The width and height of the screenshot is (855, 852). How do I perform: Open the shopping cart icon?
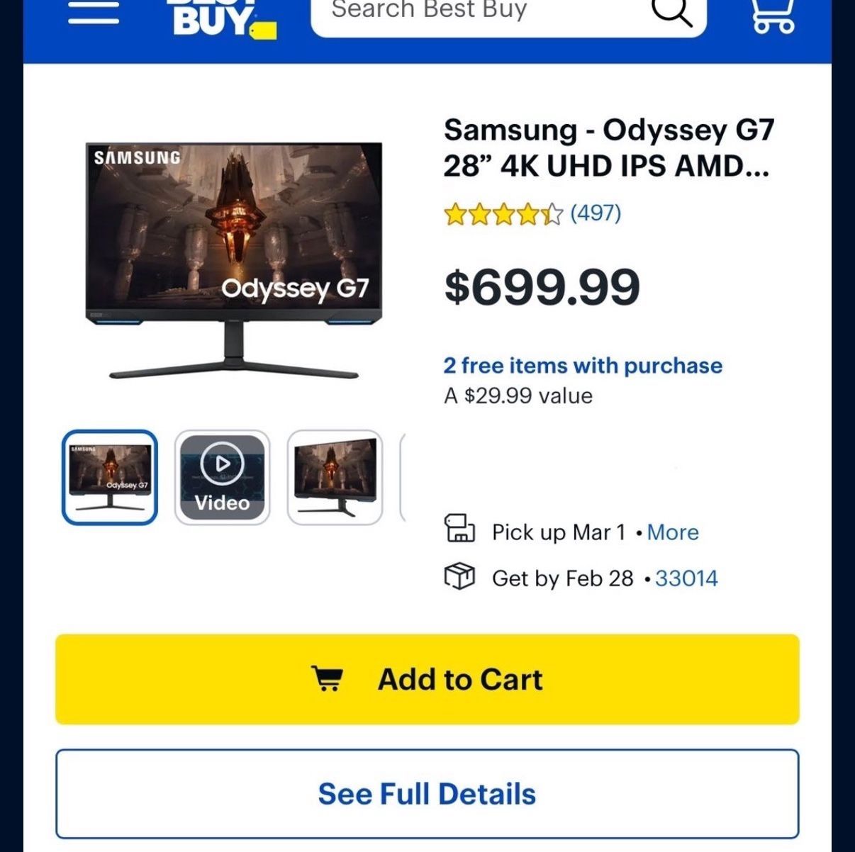pos(773,14)
